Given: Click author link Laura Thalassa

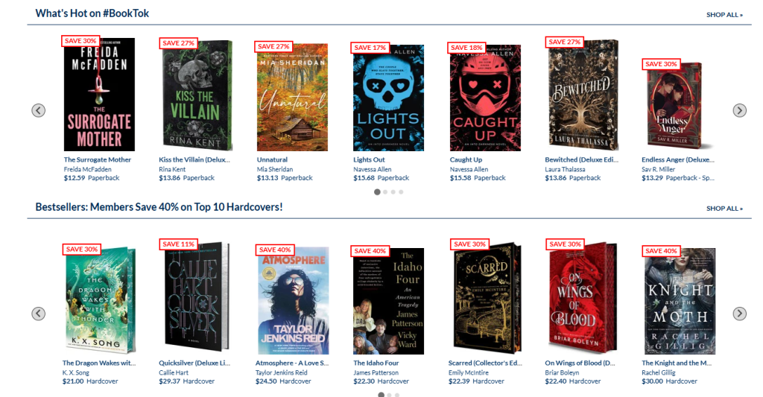Looking at the screenshot, I should 565,169.
